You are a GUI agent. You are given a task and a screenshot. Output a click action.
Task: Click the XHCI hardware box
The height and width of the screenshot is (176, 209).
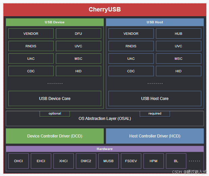click(64, 161)
